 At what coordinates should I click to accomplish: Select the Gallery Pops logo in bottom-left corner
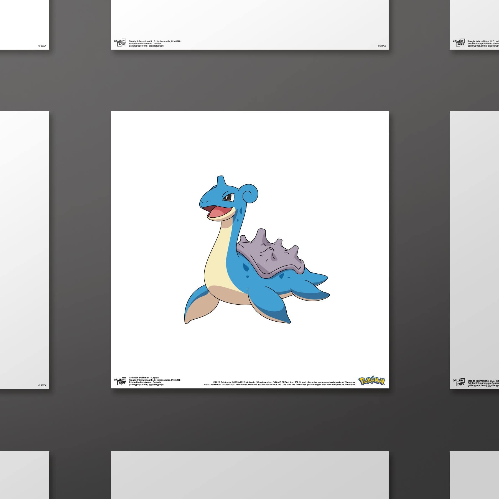pos(120,381)
